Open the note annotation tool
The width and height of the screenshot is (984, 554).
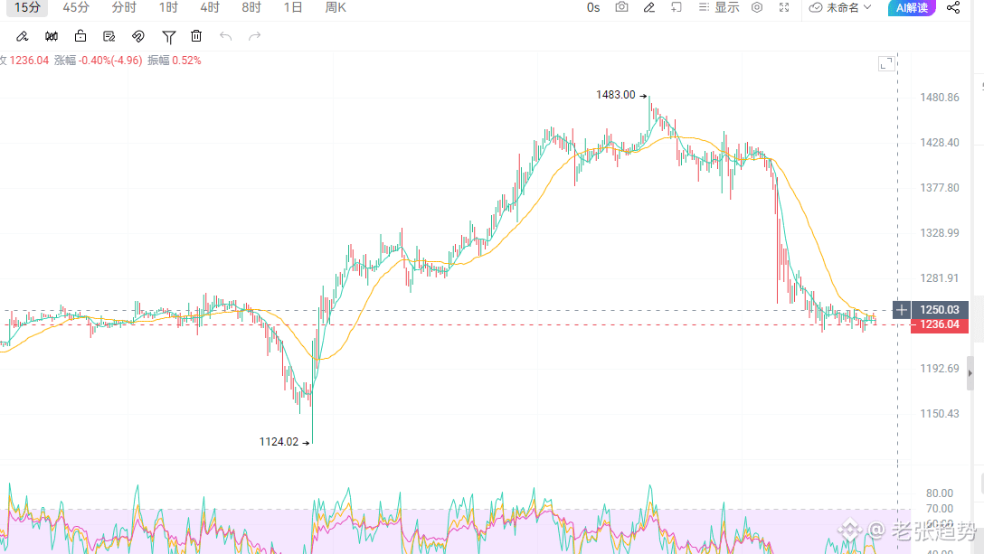(x=109, y=36)
